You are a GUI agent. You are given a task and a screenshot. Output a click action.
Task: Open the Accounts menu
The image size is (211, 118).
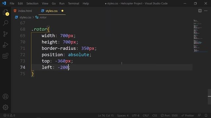(6, 96)
